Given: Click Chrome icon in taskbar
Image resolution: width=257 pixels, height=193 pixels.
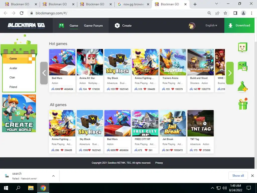Looking at the screenshot, I should point(43,188).
